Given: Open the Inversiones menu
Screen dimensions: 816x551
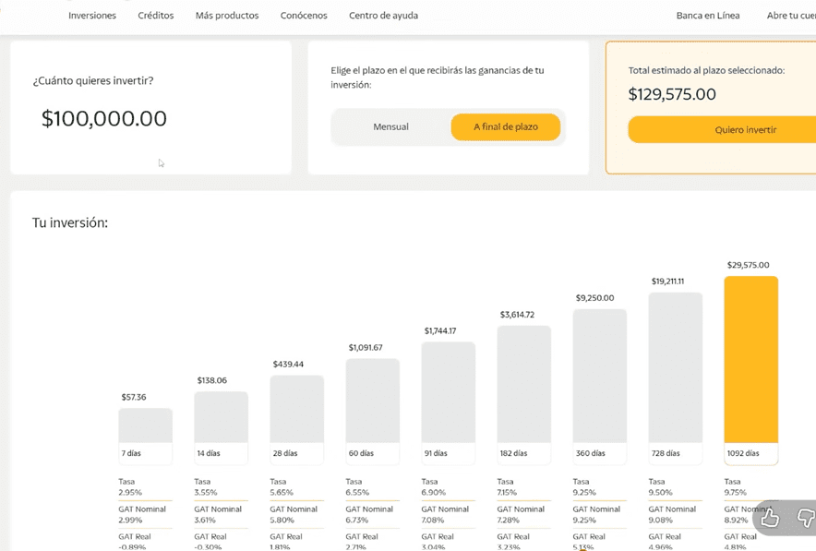Looking at the screenshot, I should (92, 16).
